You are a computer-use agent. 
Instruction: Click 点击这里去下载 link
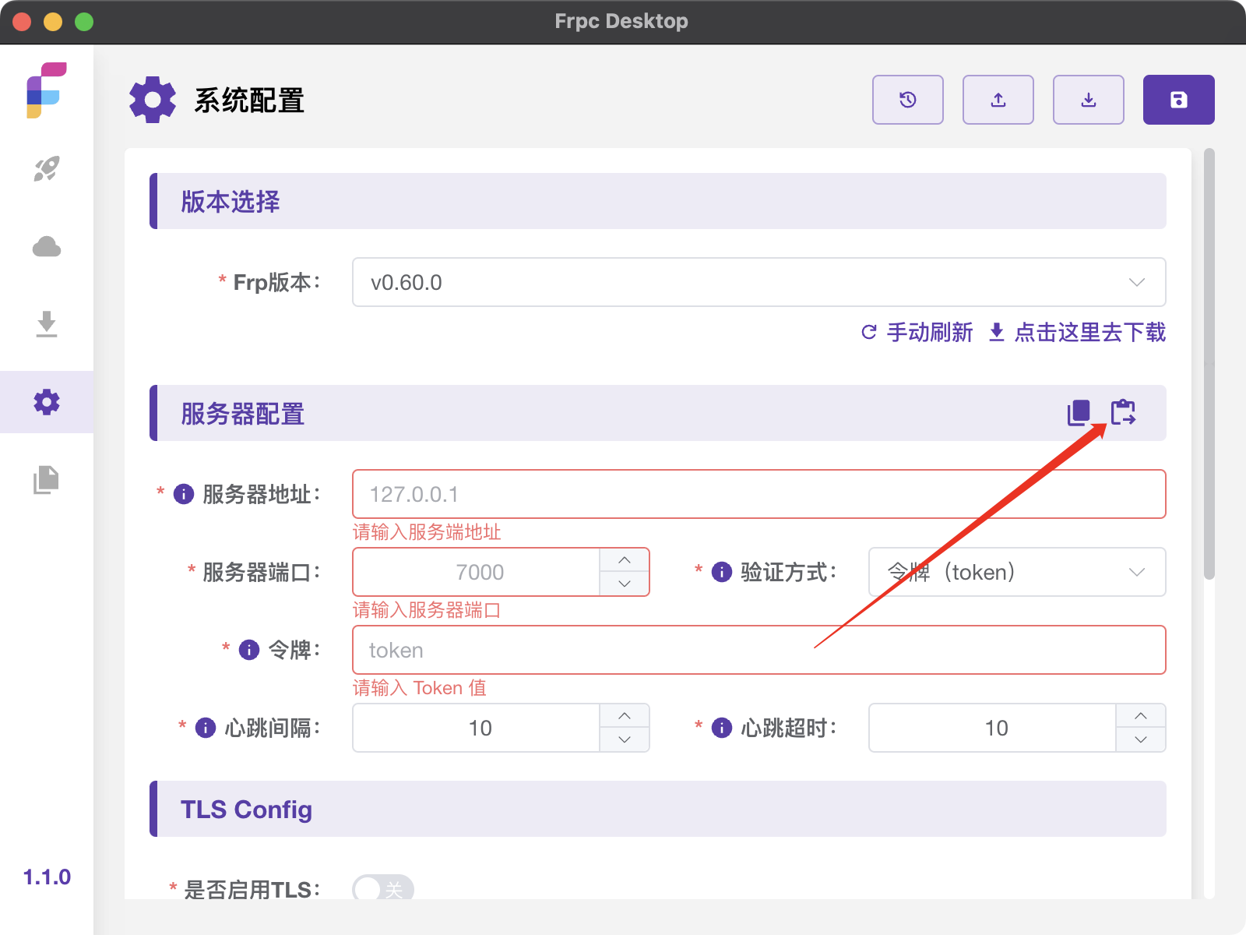[1078, 333]
